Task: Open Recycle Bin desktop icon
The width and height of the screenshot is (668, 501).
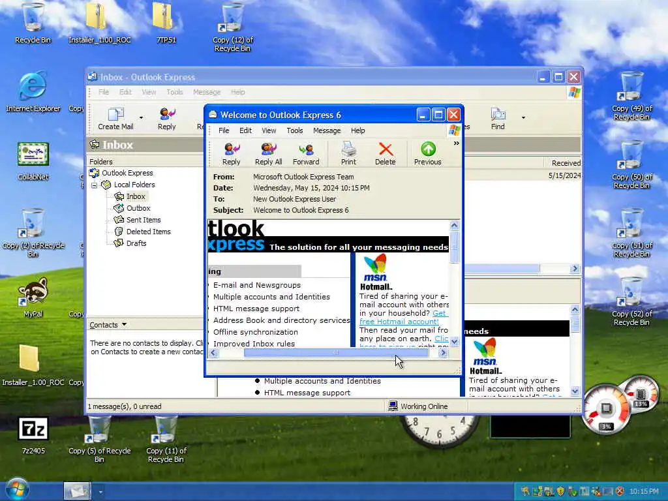Action: [x=33, y=23]
